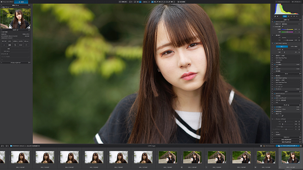Viewport: 303px width, 170px height.
Task: Toggle the White Balance enable indicator
Action: coord(275,22)
